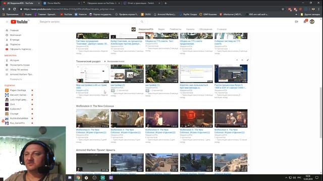323x181 pixels.
Task: Open channel Плейлисты tab
Action: click(x=176, y=29)
